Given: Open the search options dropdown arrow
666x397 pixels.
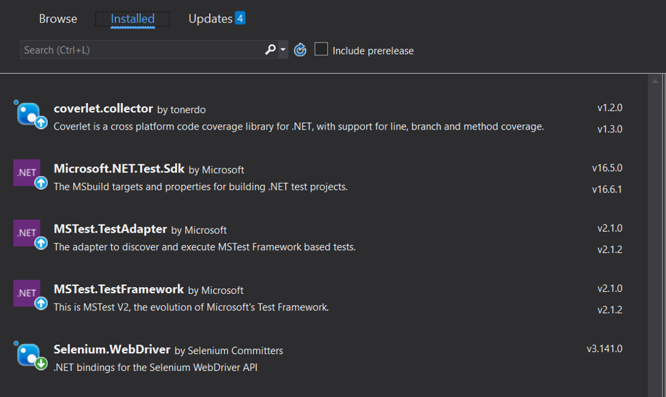Looking at the screenshot, I should pyautogui.click(x=283, y=50).
